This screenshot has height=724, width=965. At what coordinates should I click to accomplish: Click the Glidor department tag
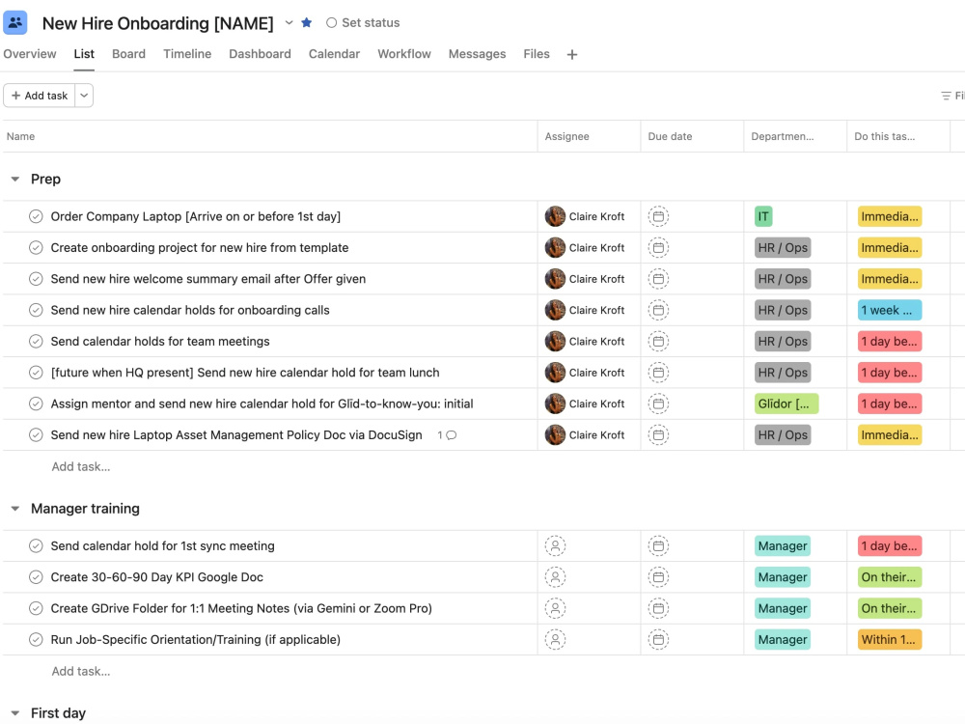[x=786, y=404]
